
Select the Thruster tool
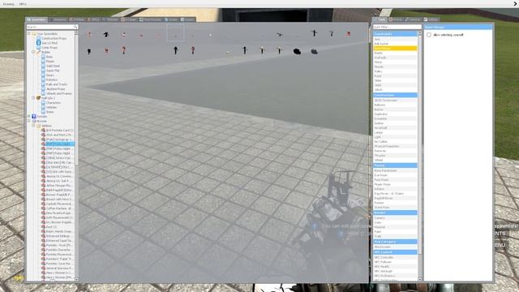point(395,156)
